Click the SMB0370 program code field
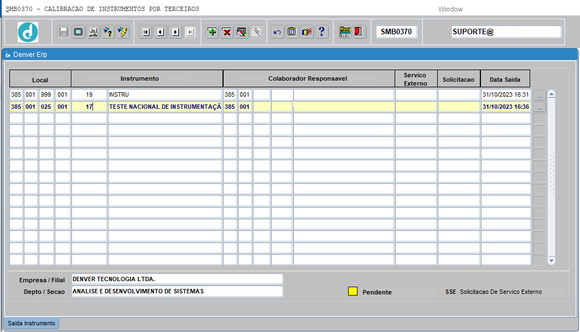 396,31
